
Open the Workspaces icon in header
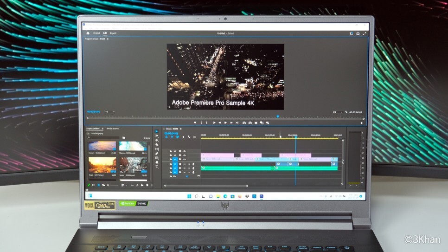coord(351,33)
